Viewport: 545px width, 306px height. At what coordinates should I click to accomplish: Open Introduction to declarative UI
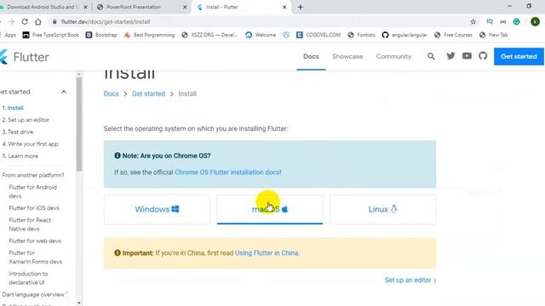[x=28, y=278]
